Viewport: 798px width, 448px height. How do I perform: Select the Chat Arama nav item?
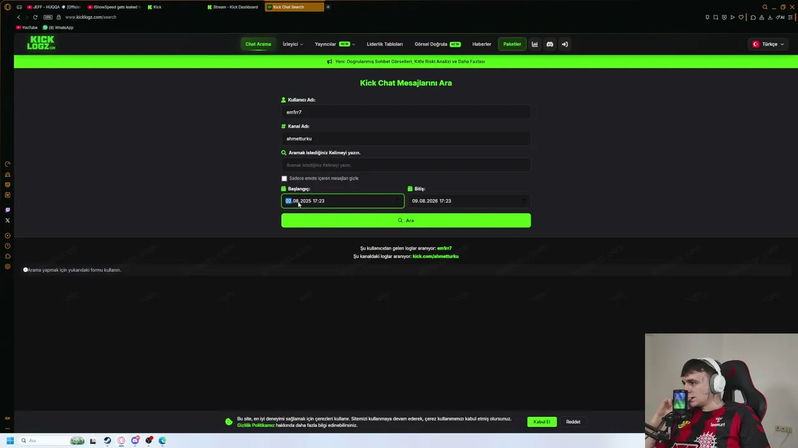click(258, 44)
